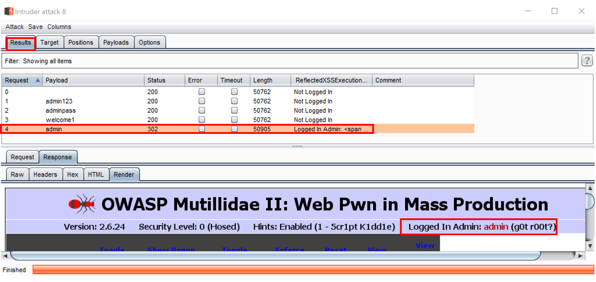The width and height of the screenshot is (596, 282).
Task: Show the Raw response view
Action: (x=17, y=175)
